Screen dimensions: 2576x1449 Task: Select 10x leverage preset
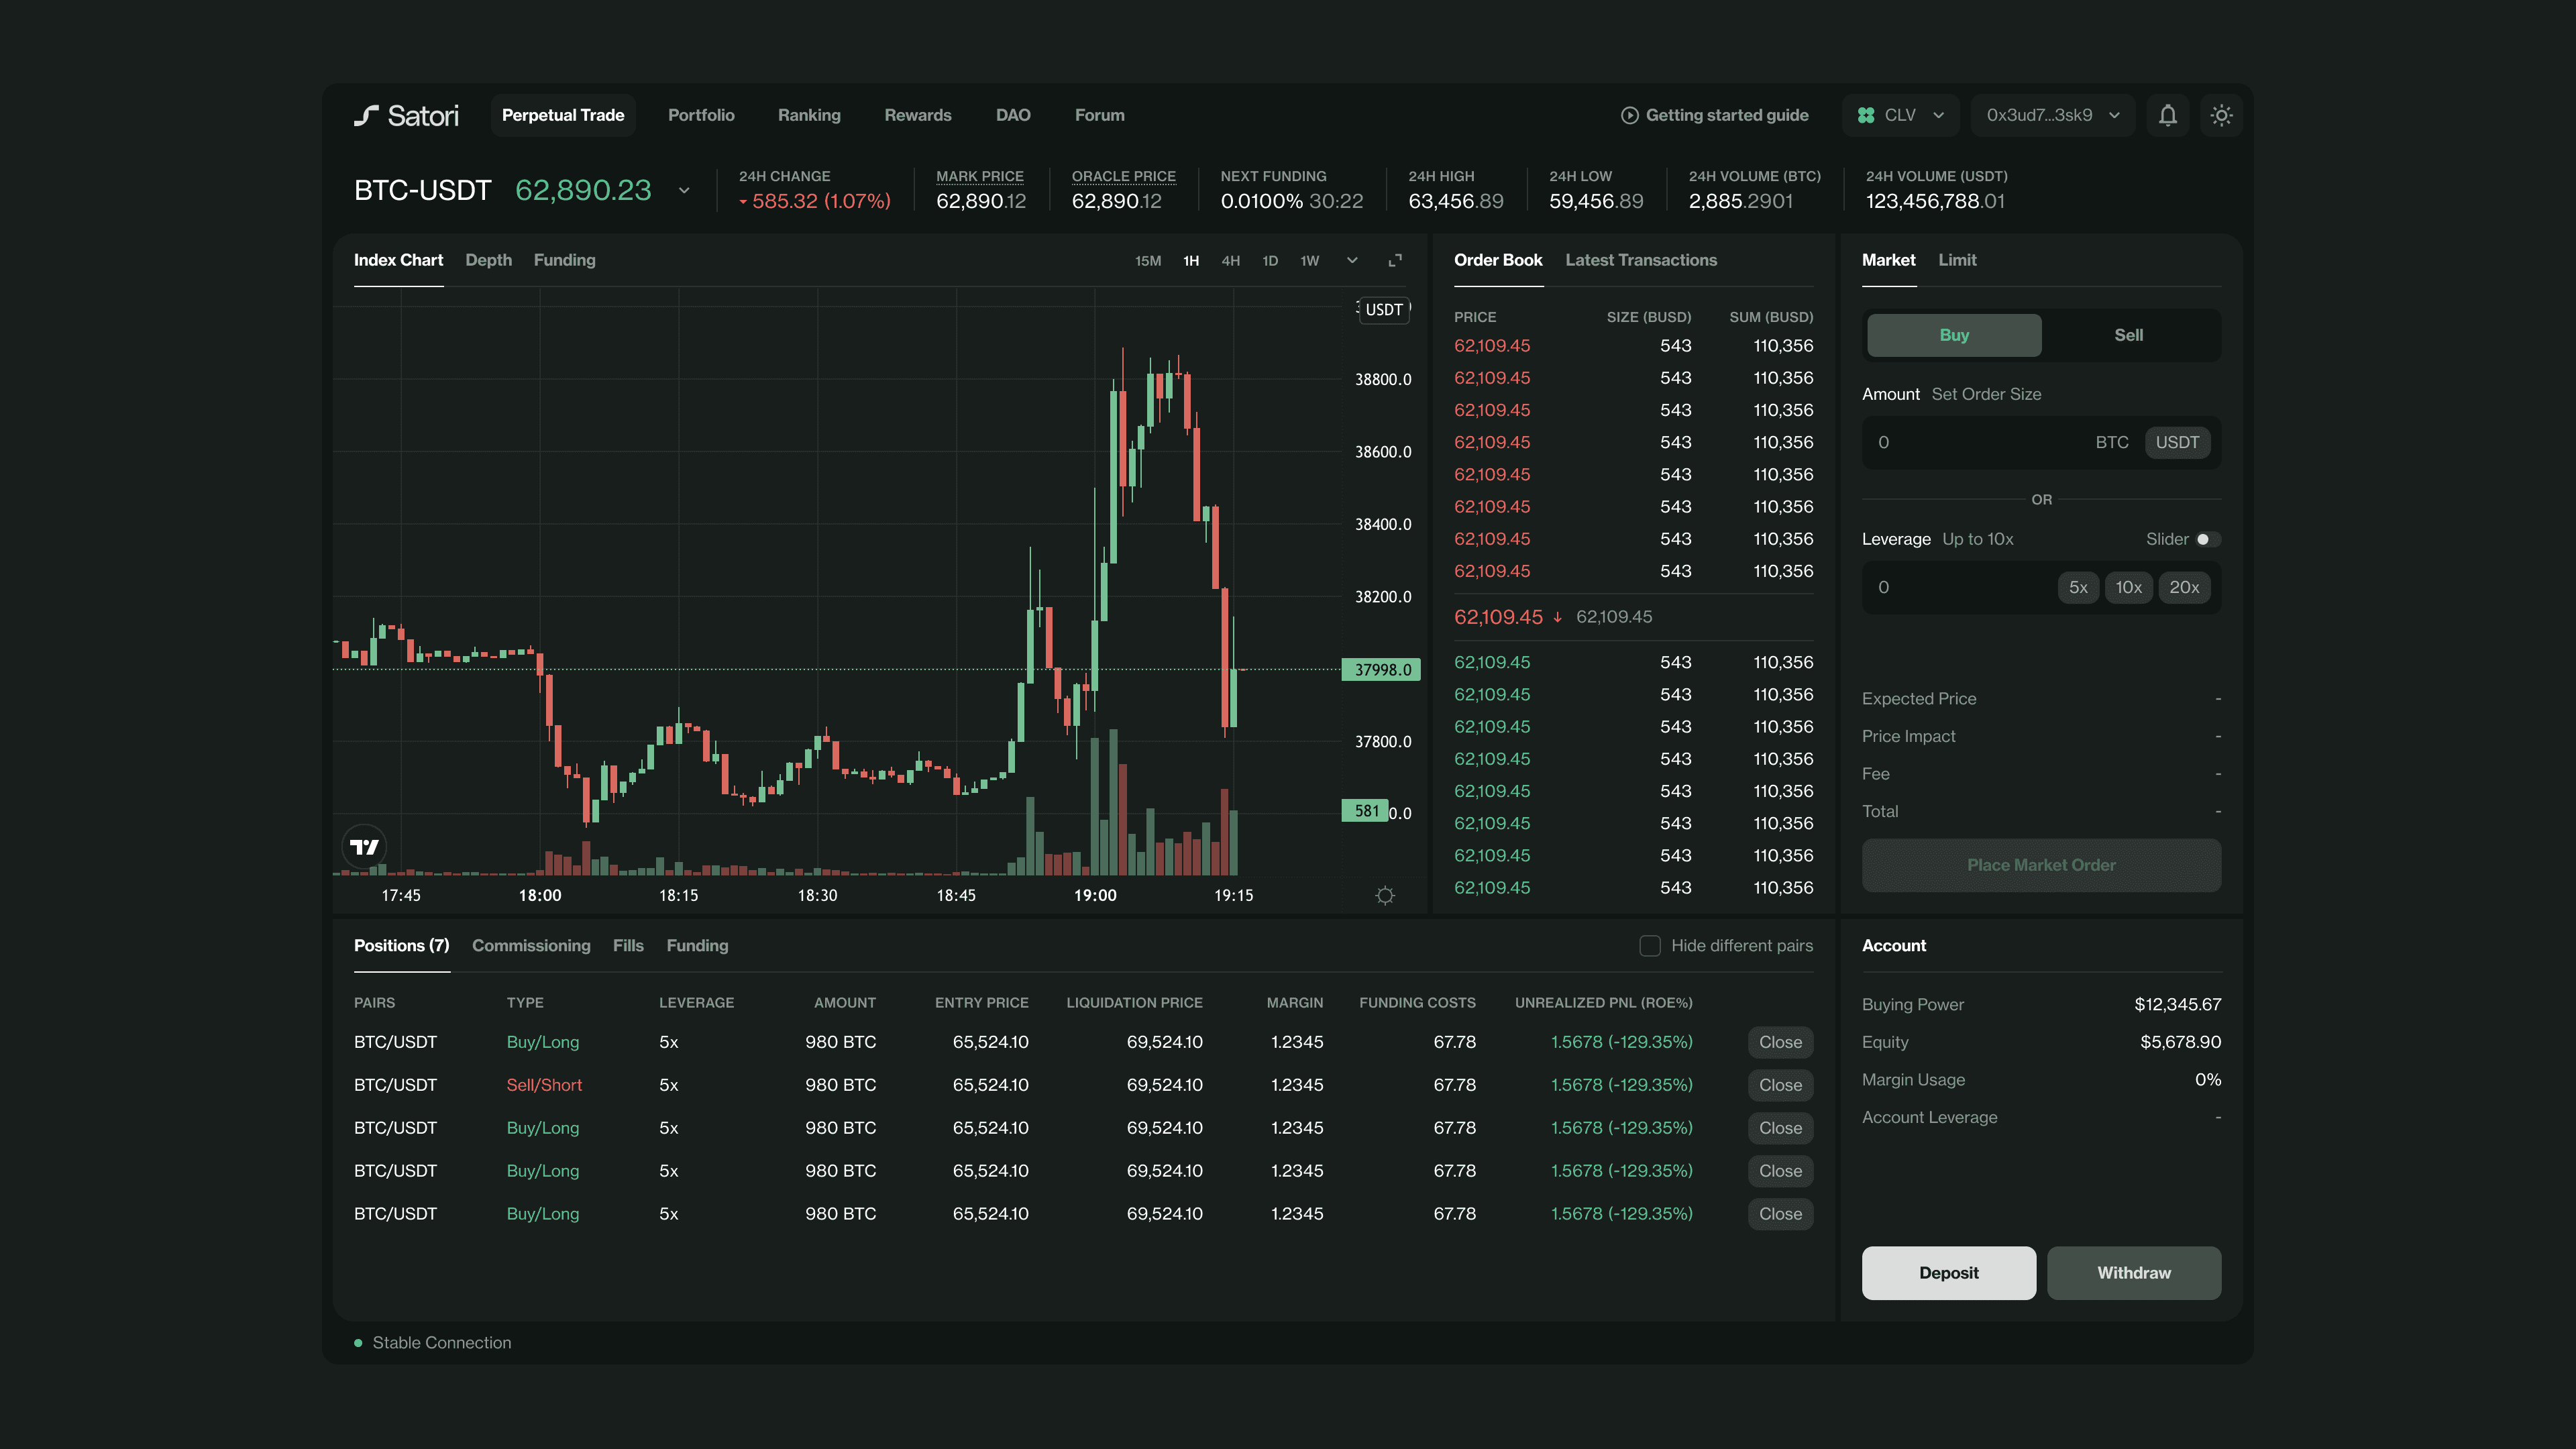[2128, 587]
